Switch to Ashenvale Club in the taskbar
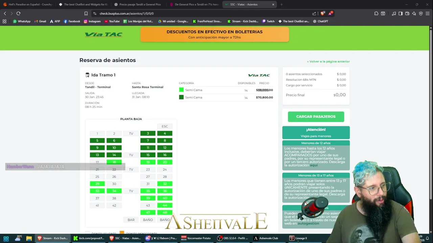 click(x=266, y=238)
